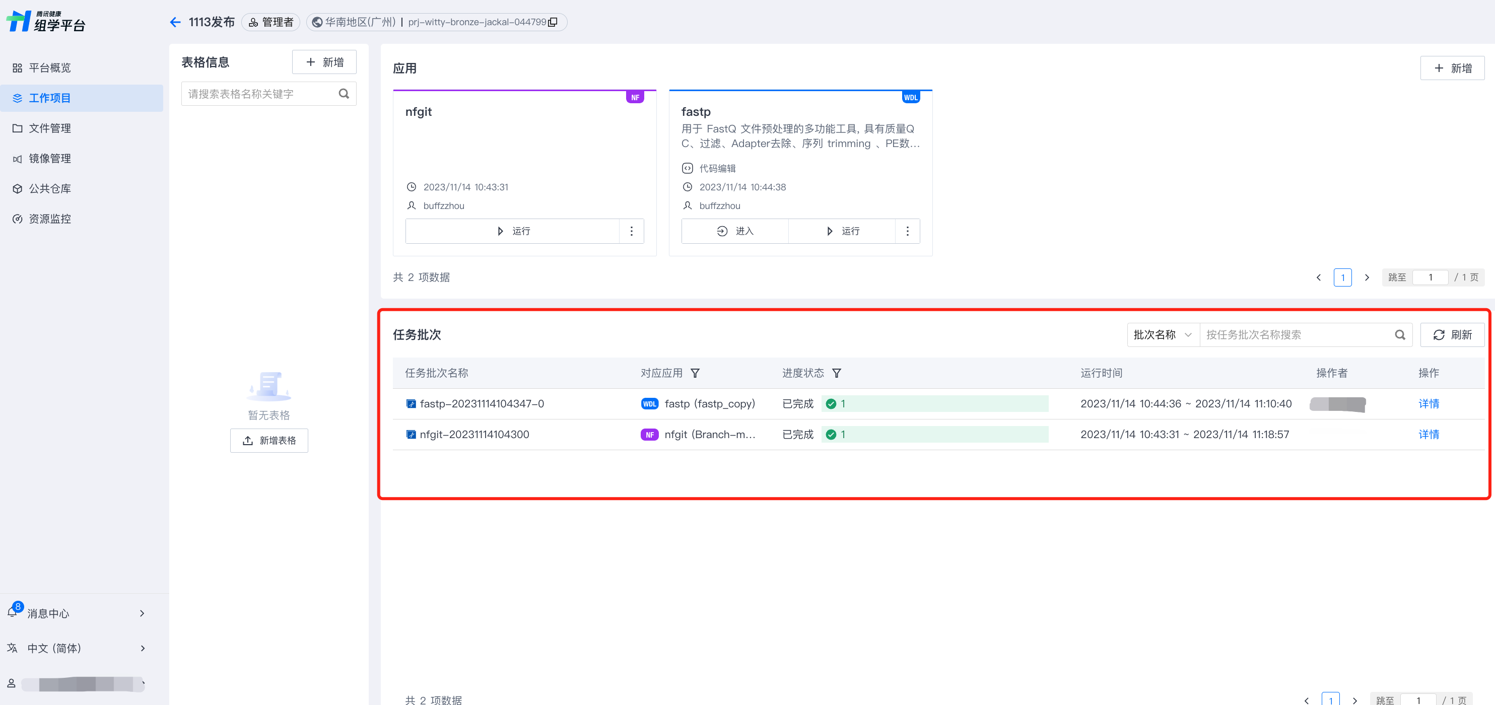Open the more options menu on fastp card
1495x705 pixels.
907,231
